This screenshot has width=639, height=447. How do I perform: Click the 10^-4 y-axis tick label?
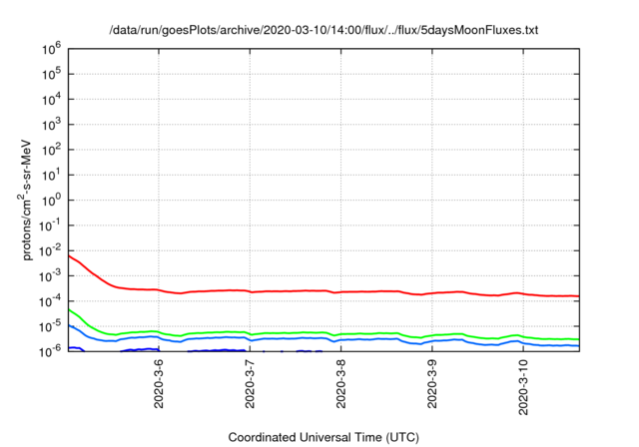[50, 301]
